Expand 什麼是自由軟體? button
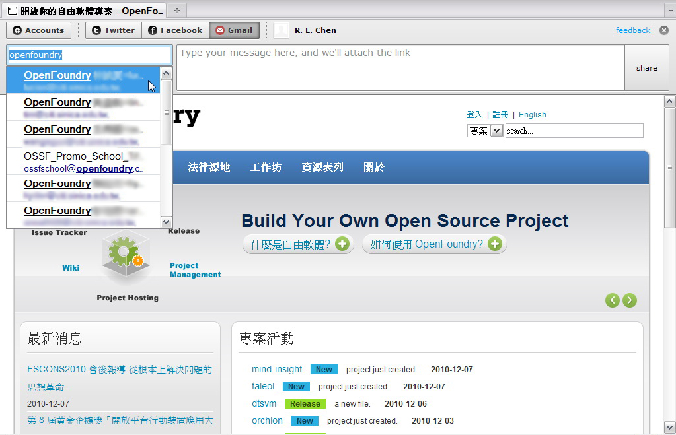This screenshot has width=676, height=435. tap(298, 244)
